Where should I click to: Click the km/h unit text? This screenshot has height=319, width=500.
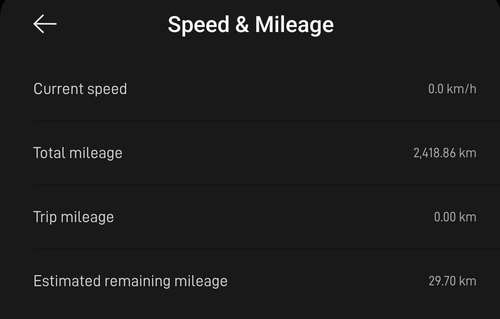point(461,89)
